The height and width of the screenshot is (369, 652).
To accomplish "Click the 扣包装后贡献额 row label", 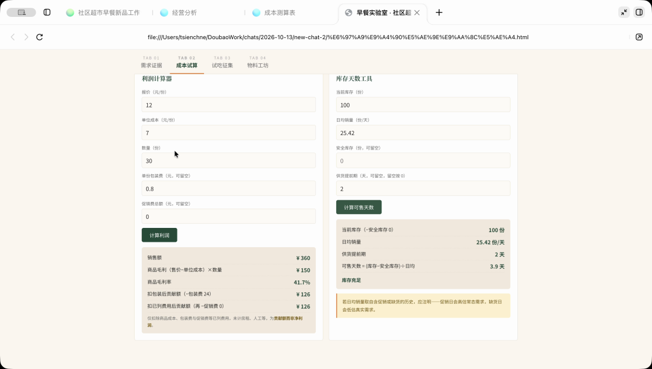I will pos(179,294).
